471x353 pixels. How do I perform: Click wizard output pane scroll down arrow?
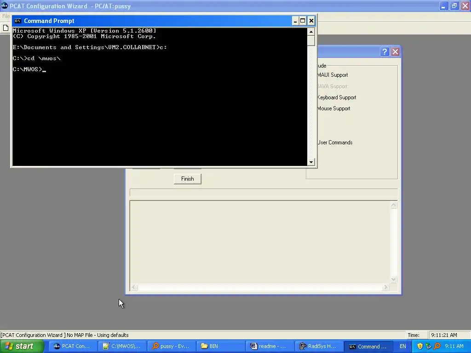point(394,279)
